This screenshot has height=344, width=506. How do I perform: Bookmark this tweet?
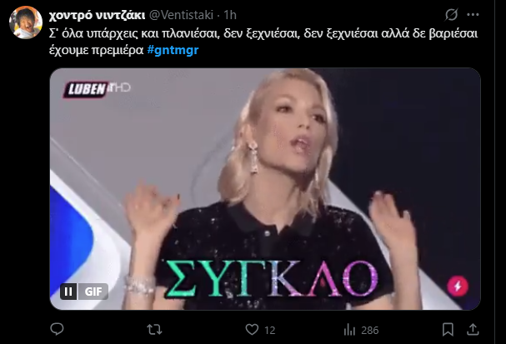[448, 330]
